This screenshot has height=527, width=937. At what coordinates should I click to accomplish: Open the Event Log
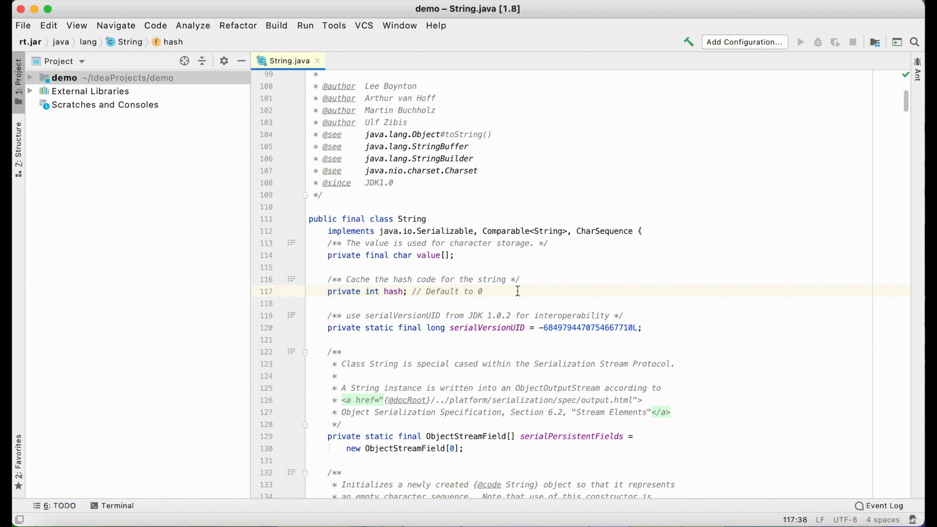(x=879, y=506)
